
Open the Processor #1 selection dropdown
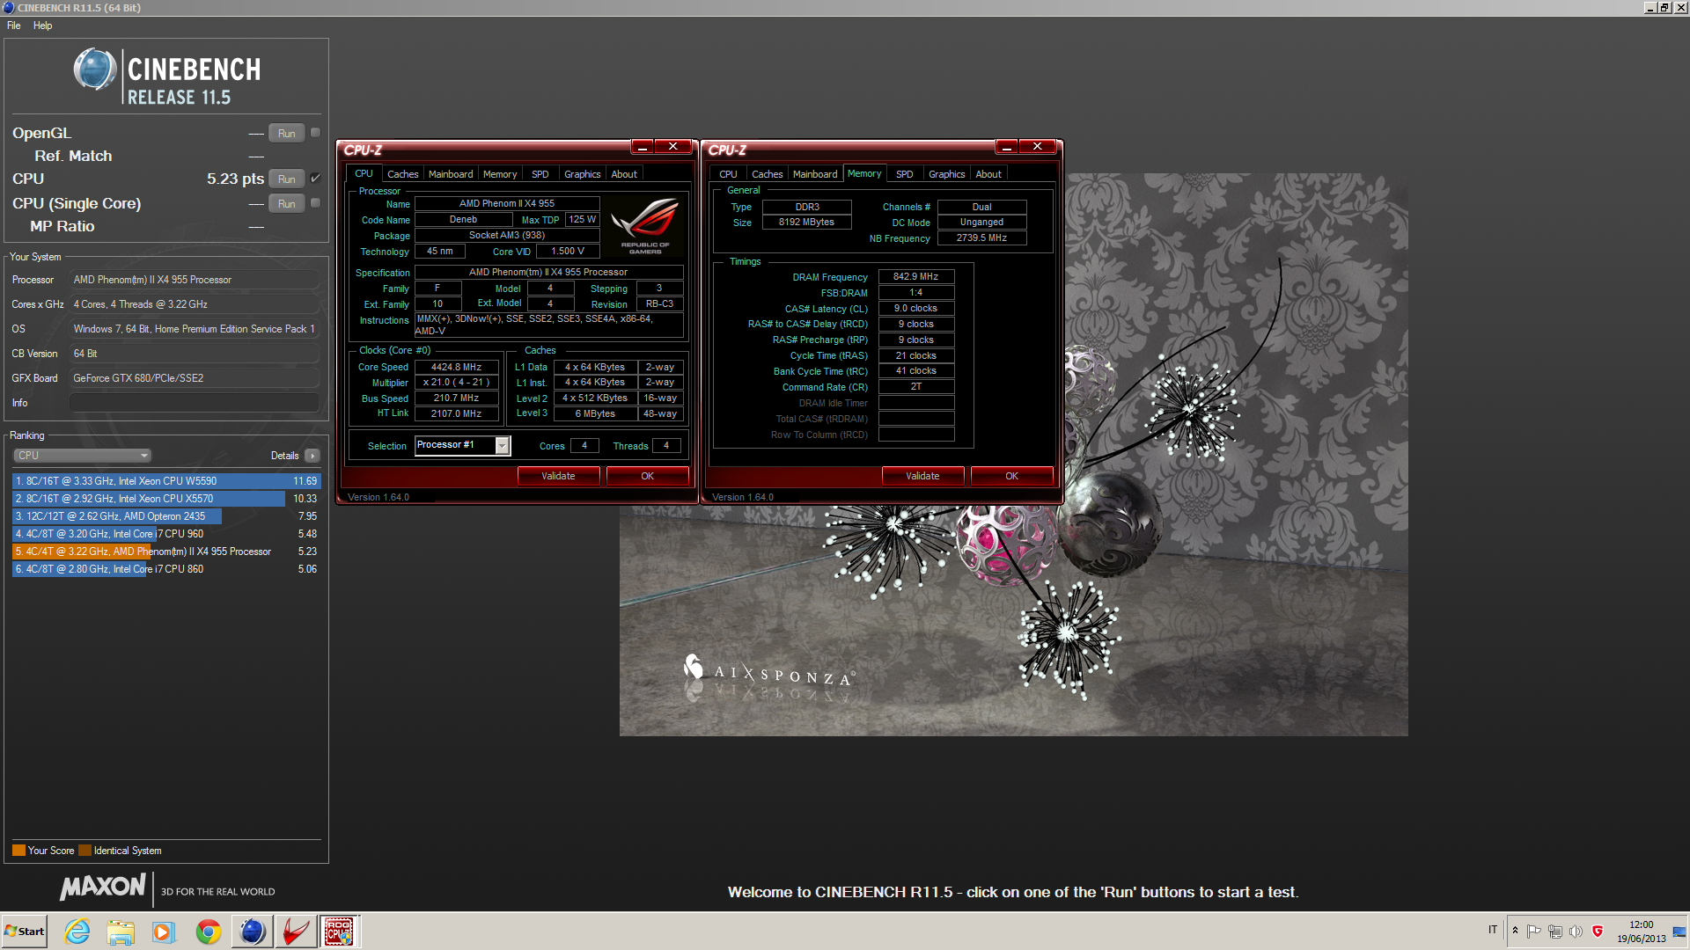click(462, 445)
